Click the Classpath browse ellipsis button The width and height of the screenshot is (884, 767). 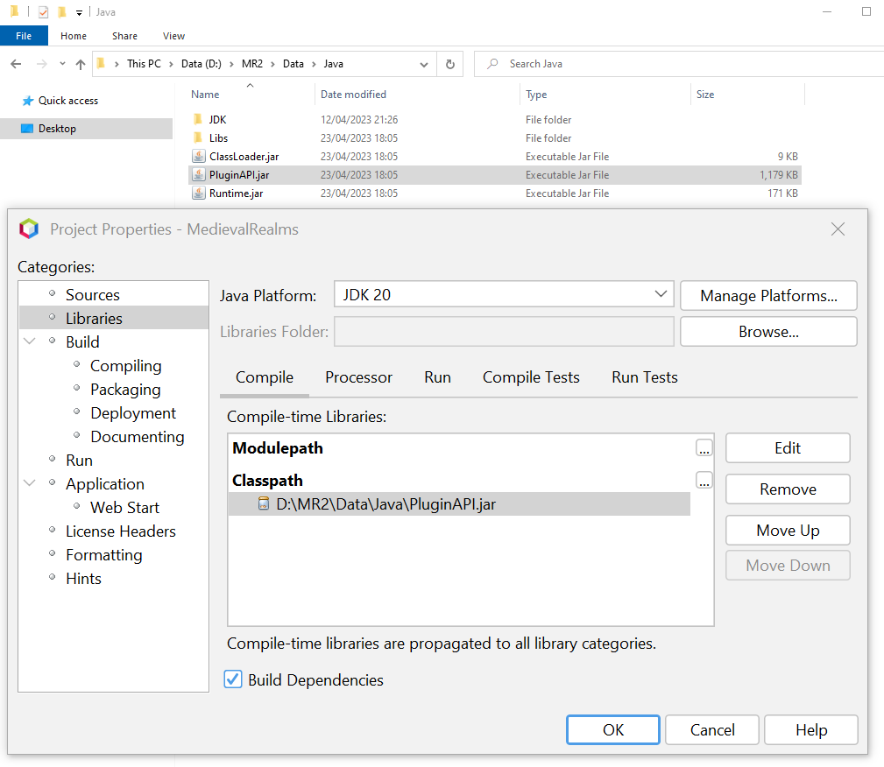[x=704, y=481]
